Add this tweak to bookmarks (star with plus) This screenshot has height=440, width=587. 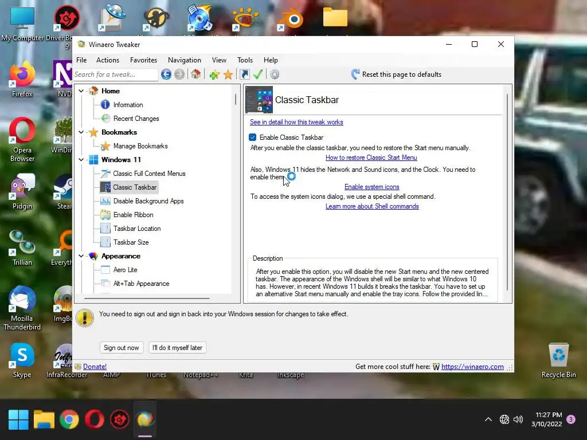214,74
